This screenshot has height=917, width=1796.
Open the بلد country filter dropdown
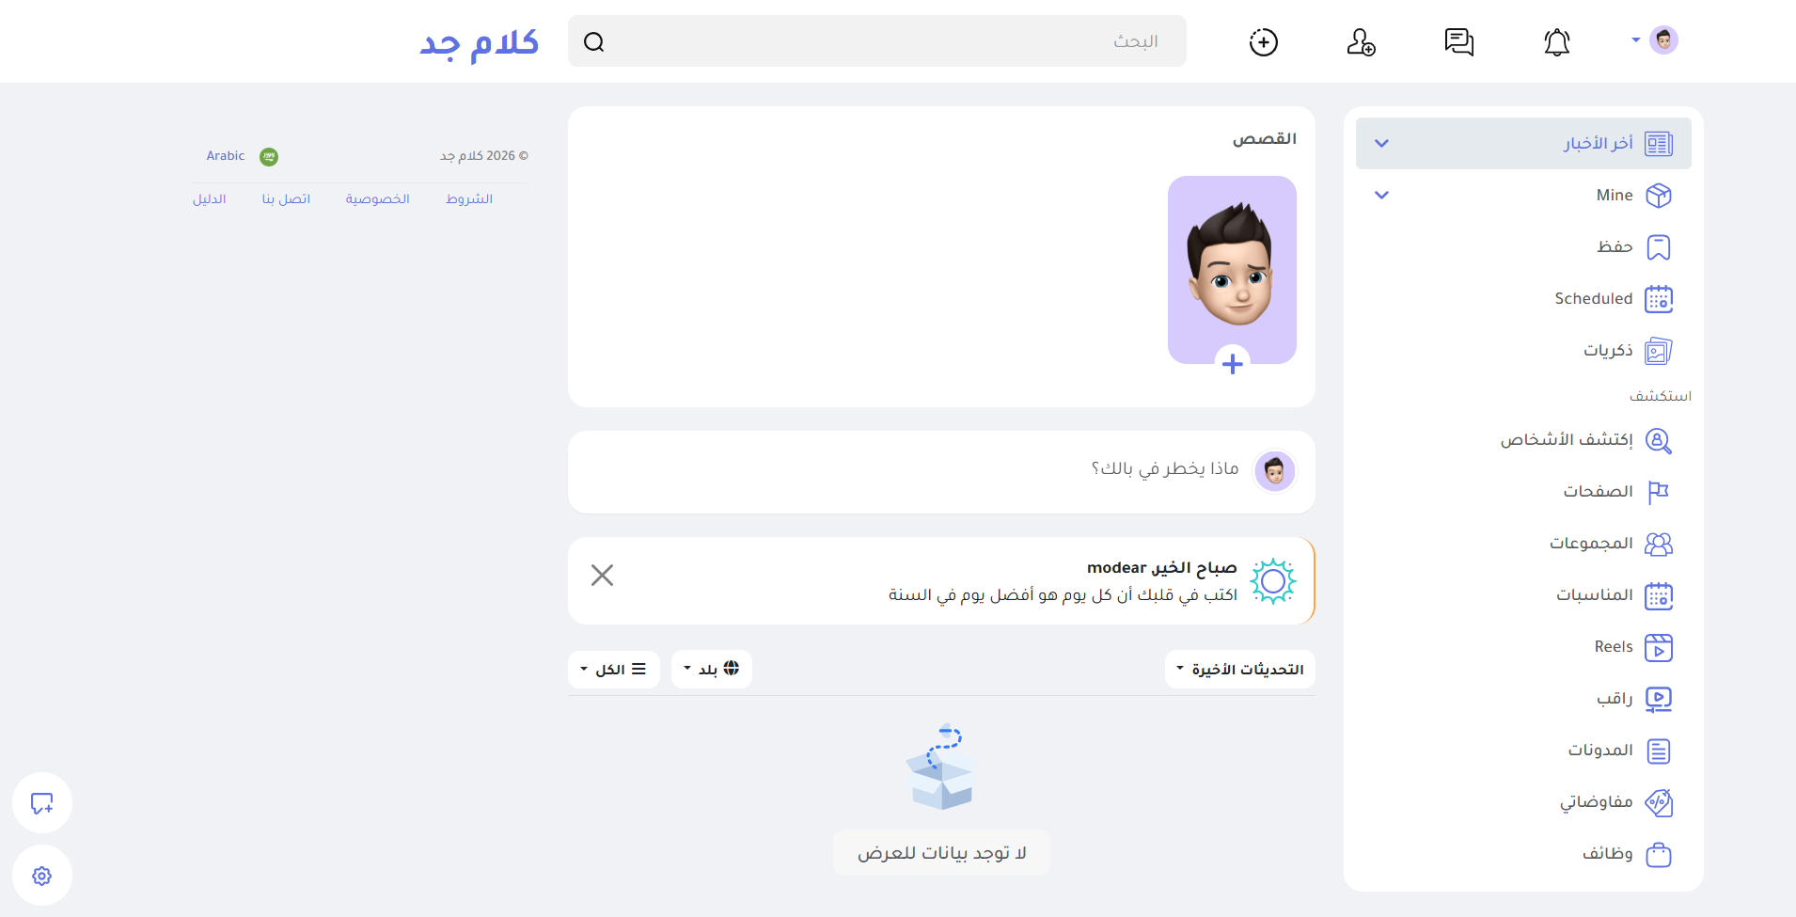[x=712, y=669]
